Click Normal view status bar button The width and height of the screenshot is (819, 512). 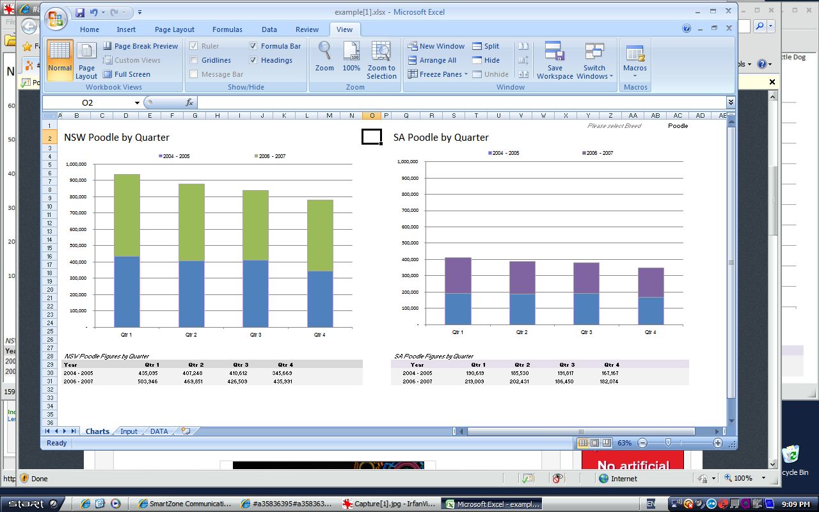click(583, 443)
